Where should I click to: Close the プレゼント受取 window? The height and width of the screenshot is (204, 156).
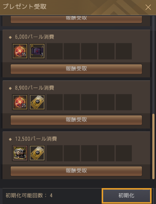point(148,7)
